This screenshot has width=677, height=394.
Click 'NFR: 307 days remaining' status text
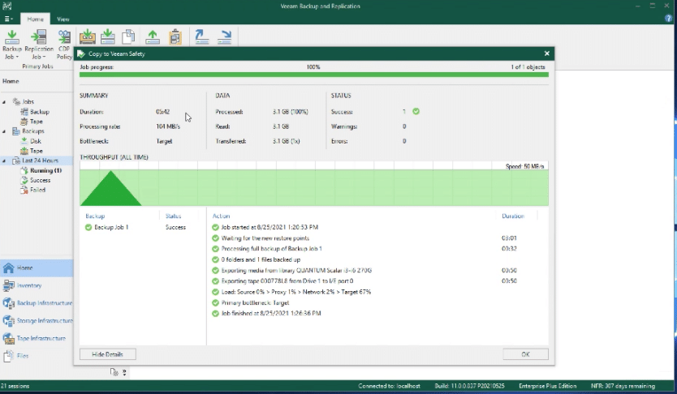coord(623,386)
